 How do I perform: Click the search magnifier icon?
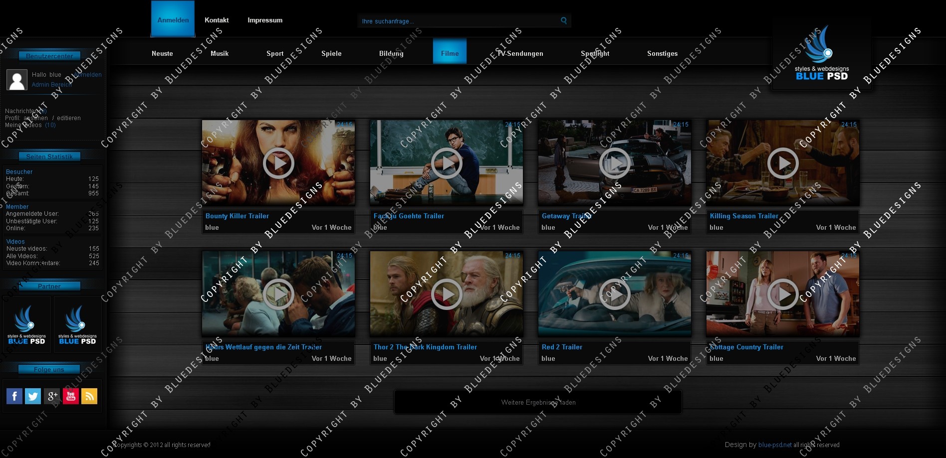coord(564,21)
